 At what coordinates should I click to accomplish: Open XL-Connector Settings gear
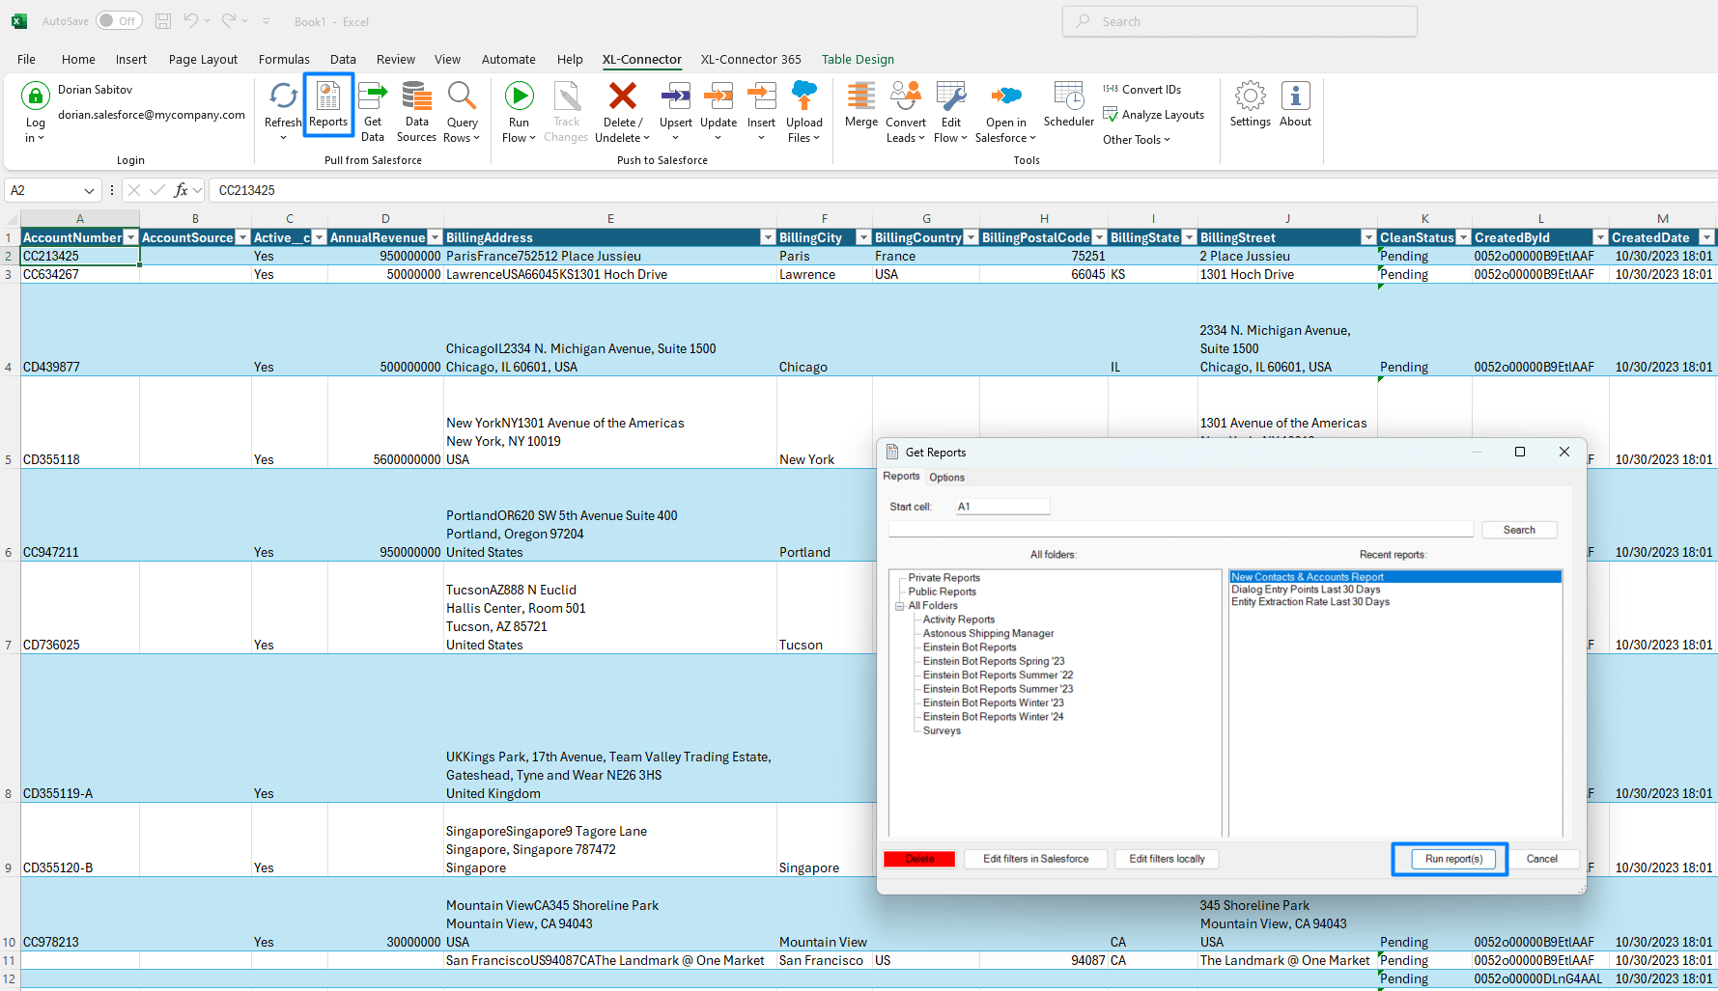coord(1250,96)
